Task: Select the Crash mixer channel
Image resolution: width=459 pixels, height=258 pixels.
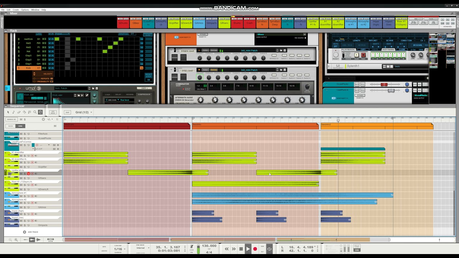Action: (250, 23)
